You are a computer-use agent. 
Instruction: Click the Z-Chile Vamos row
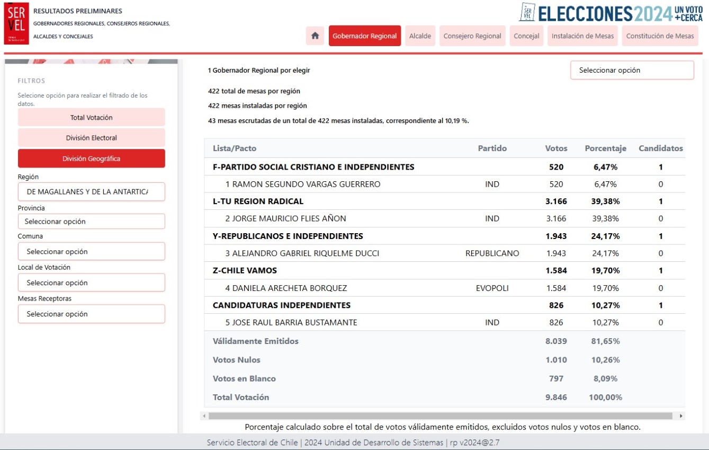pos(444,271)
